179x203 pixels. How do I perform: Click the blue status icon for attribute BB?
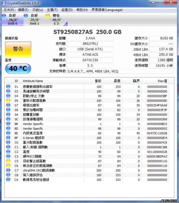point(8,124)
